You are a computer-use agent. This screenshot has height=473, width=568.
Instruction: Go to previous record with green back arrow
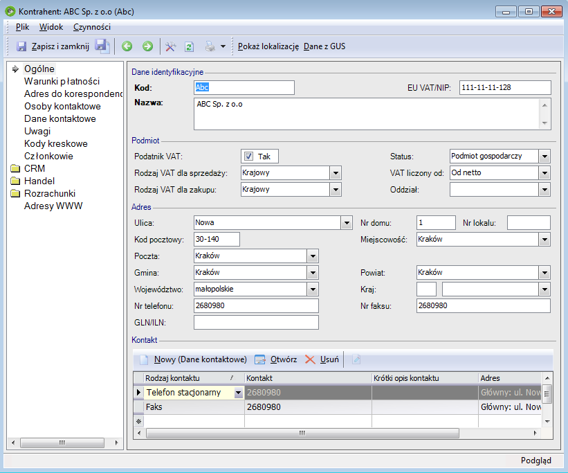coord(127,46)
